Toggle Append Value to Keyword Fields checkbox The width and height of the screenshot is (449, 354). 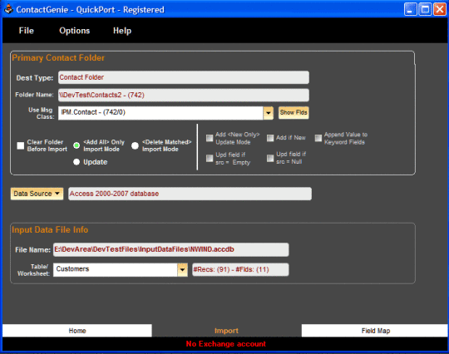[x=318, y=138]
